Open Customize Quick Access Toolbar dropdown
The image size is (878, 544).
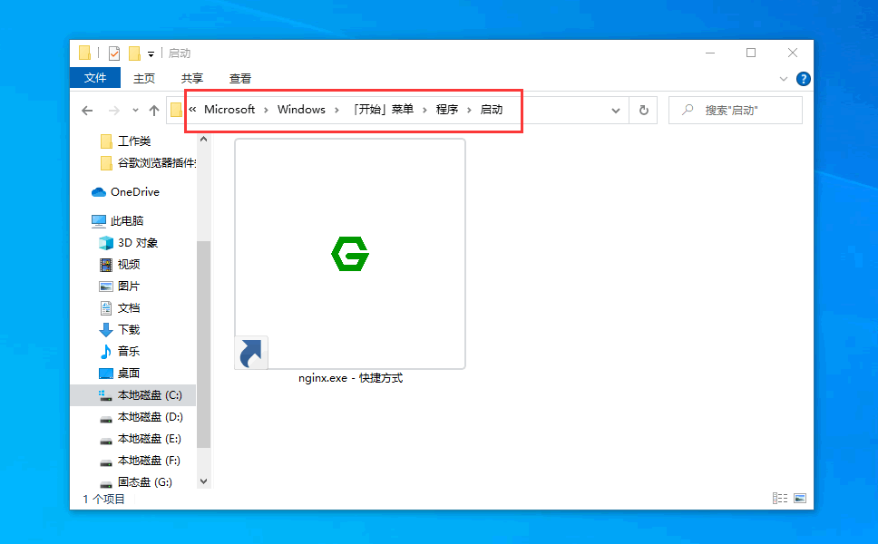coord(151,53)
